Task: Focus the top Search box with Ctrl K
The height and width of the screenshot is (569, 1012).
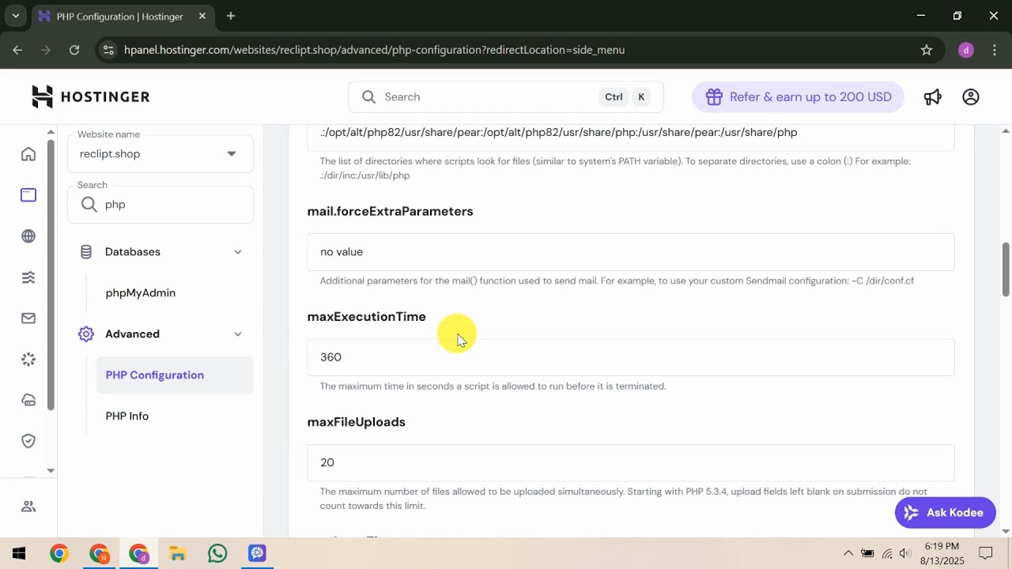Action: point(506,97)
